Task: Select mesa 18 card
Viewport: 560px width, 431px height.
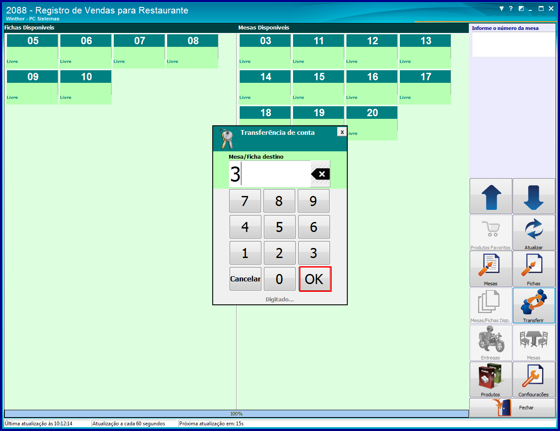Action: (265, 115)
